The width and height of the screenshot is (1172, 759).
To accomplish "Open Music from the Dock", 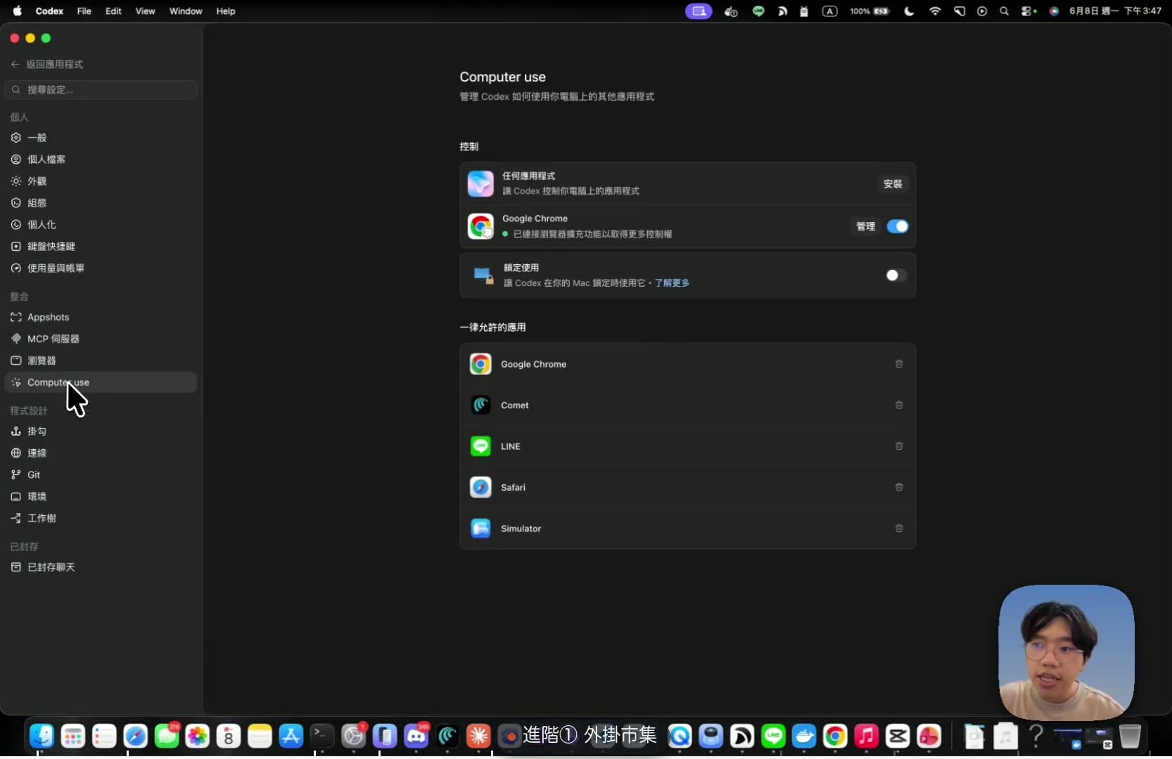I will coord(867,736).
